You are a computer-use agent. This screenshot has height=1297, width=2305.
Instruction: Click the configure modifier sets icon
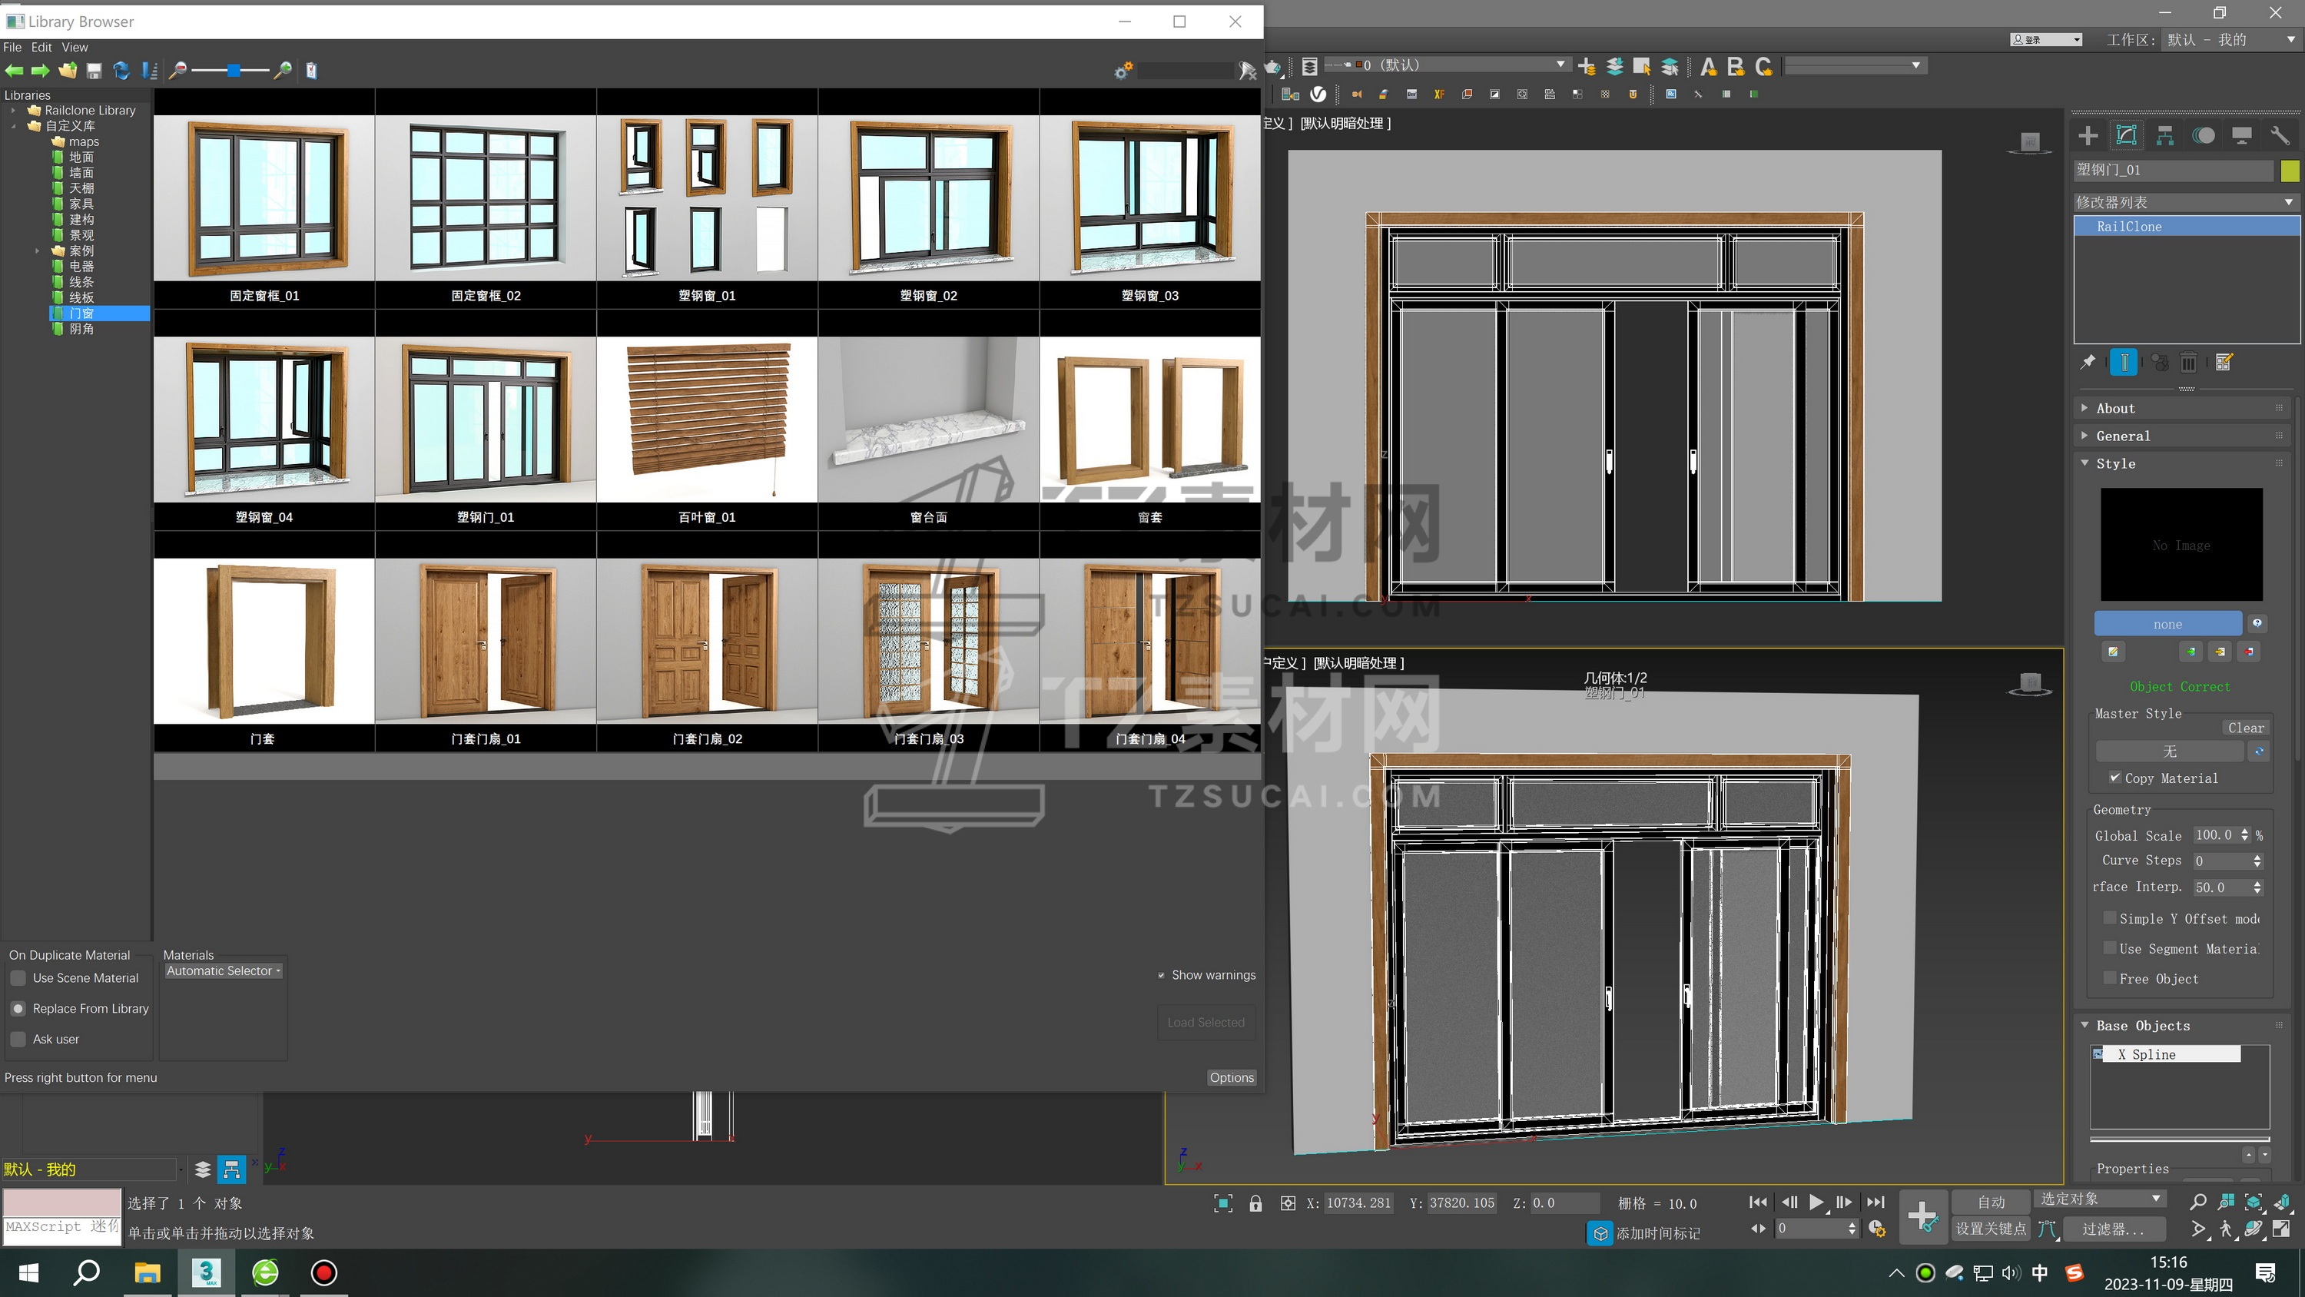click(2224, 363)
